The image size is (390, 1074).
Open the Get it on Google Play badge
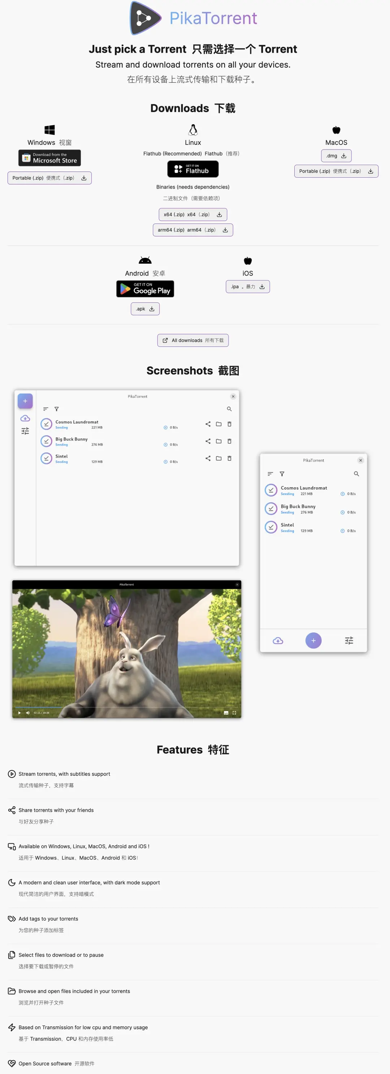coord(145,289)
